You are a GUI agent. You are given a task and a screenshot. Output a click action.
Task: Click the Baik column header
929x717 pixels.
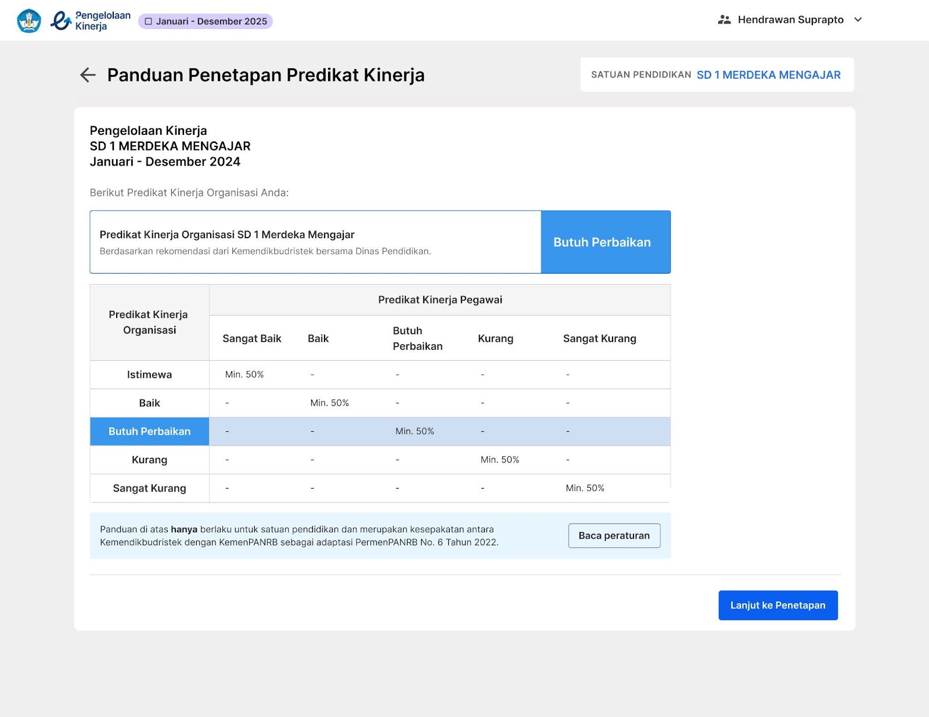[x=318, y=339]
